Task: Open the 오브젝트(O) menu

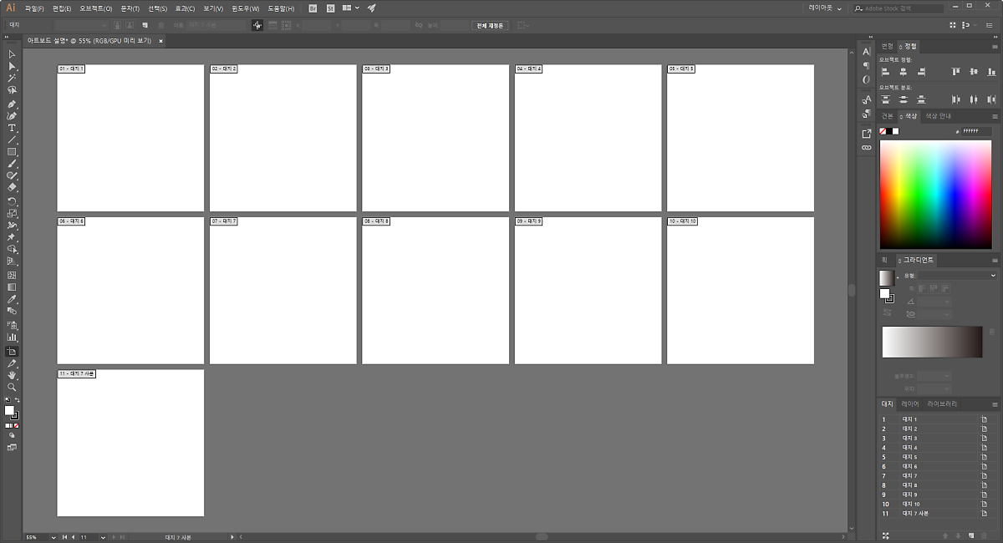Action: (x=96, y=8)
